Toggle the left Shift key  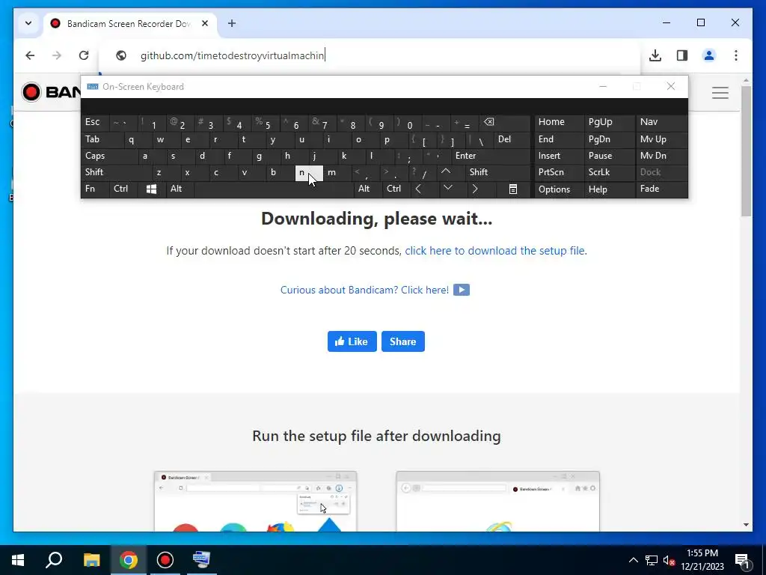point(115,172)
